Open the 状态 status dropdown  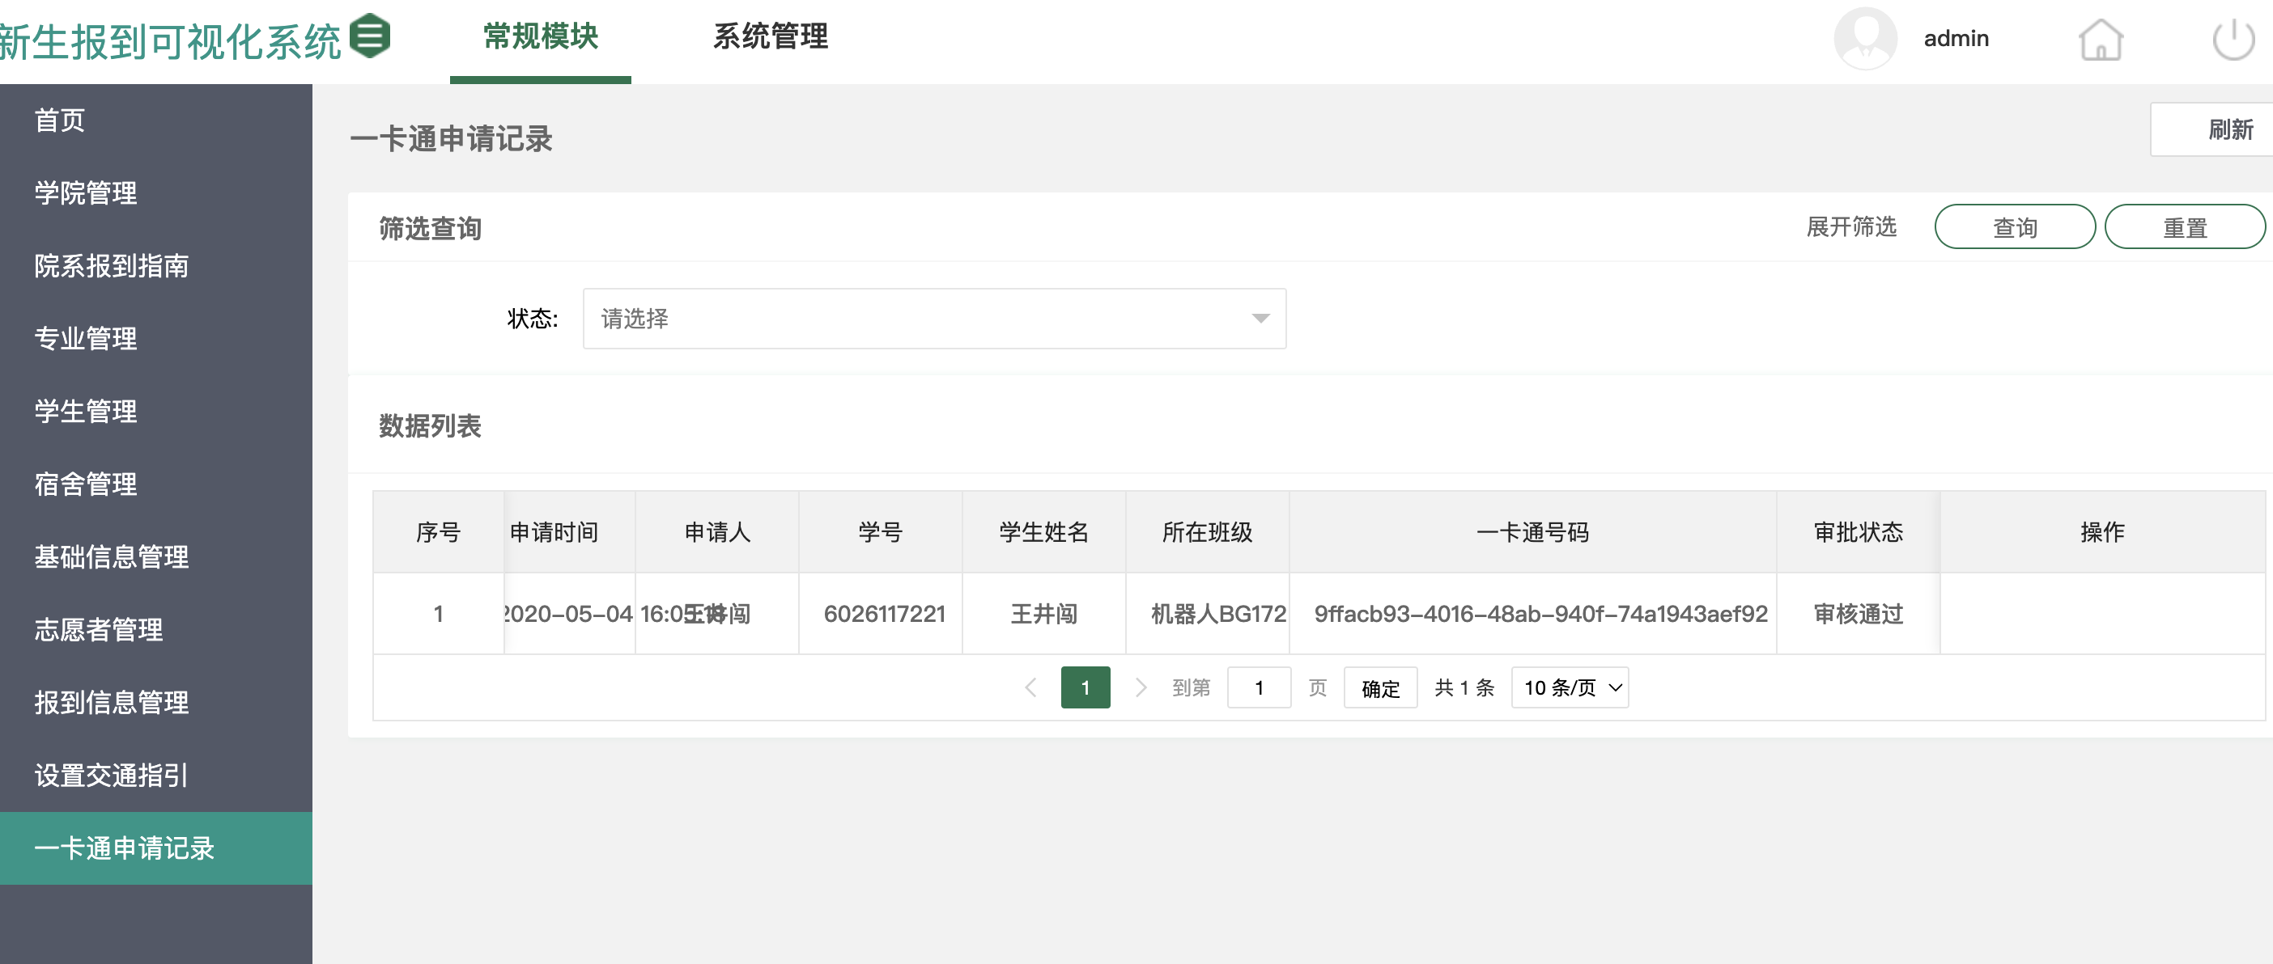[933, 318]
